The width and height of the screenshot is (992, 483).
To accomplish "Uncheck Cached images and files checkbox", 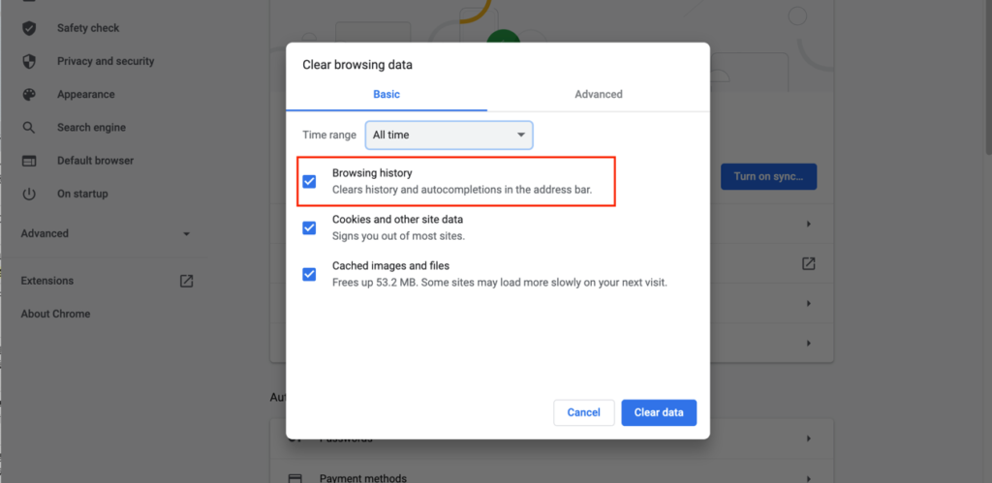I will tap(309, 274).
